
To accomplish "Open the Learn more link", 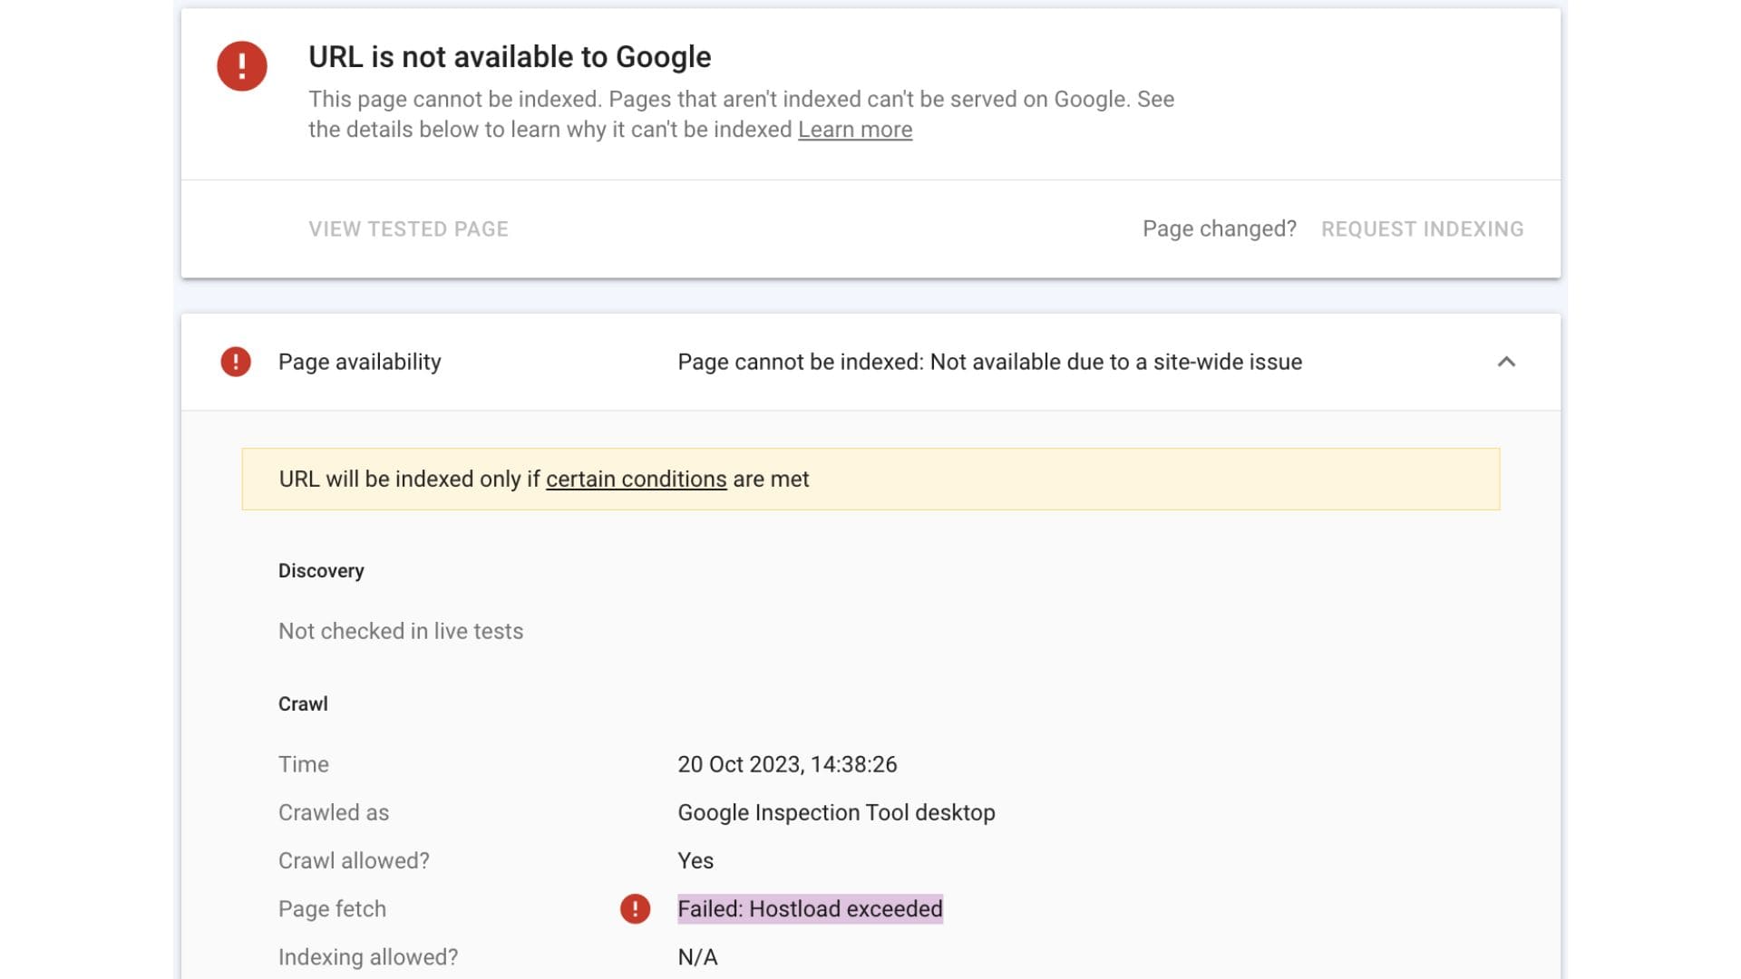I will [x=854, y=130].
